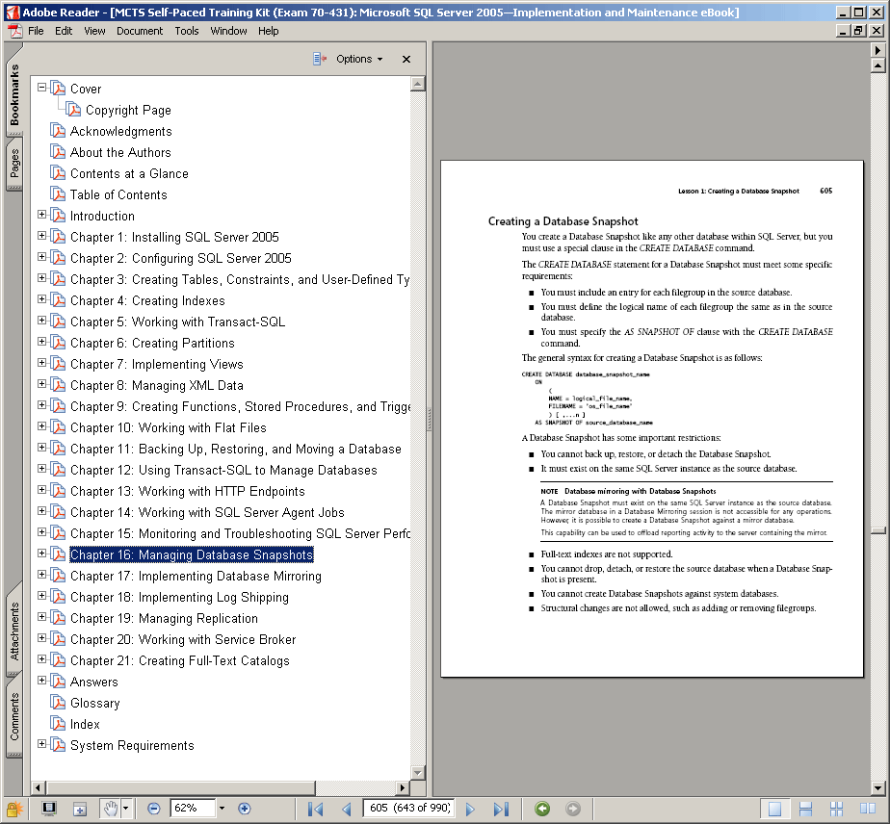The image size is (890, 824).
Task: Expand Chapter 5: Working with Transact-SQL
Action: click(x=42, y=321)
